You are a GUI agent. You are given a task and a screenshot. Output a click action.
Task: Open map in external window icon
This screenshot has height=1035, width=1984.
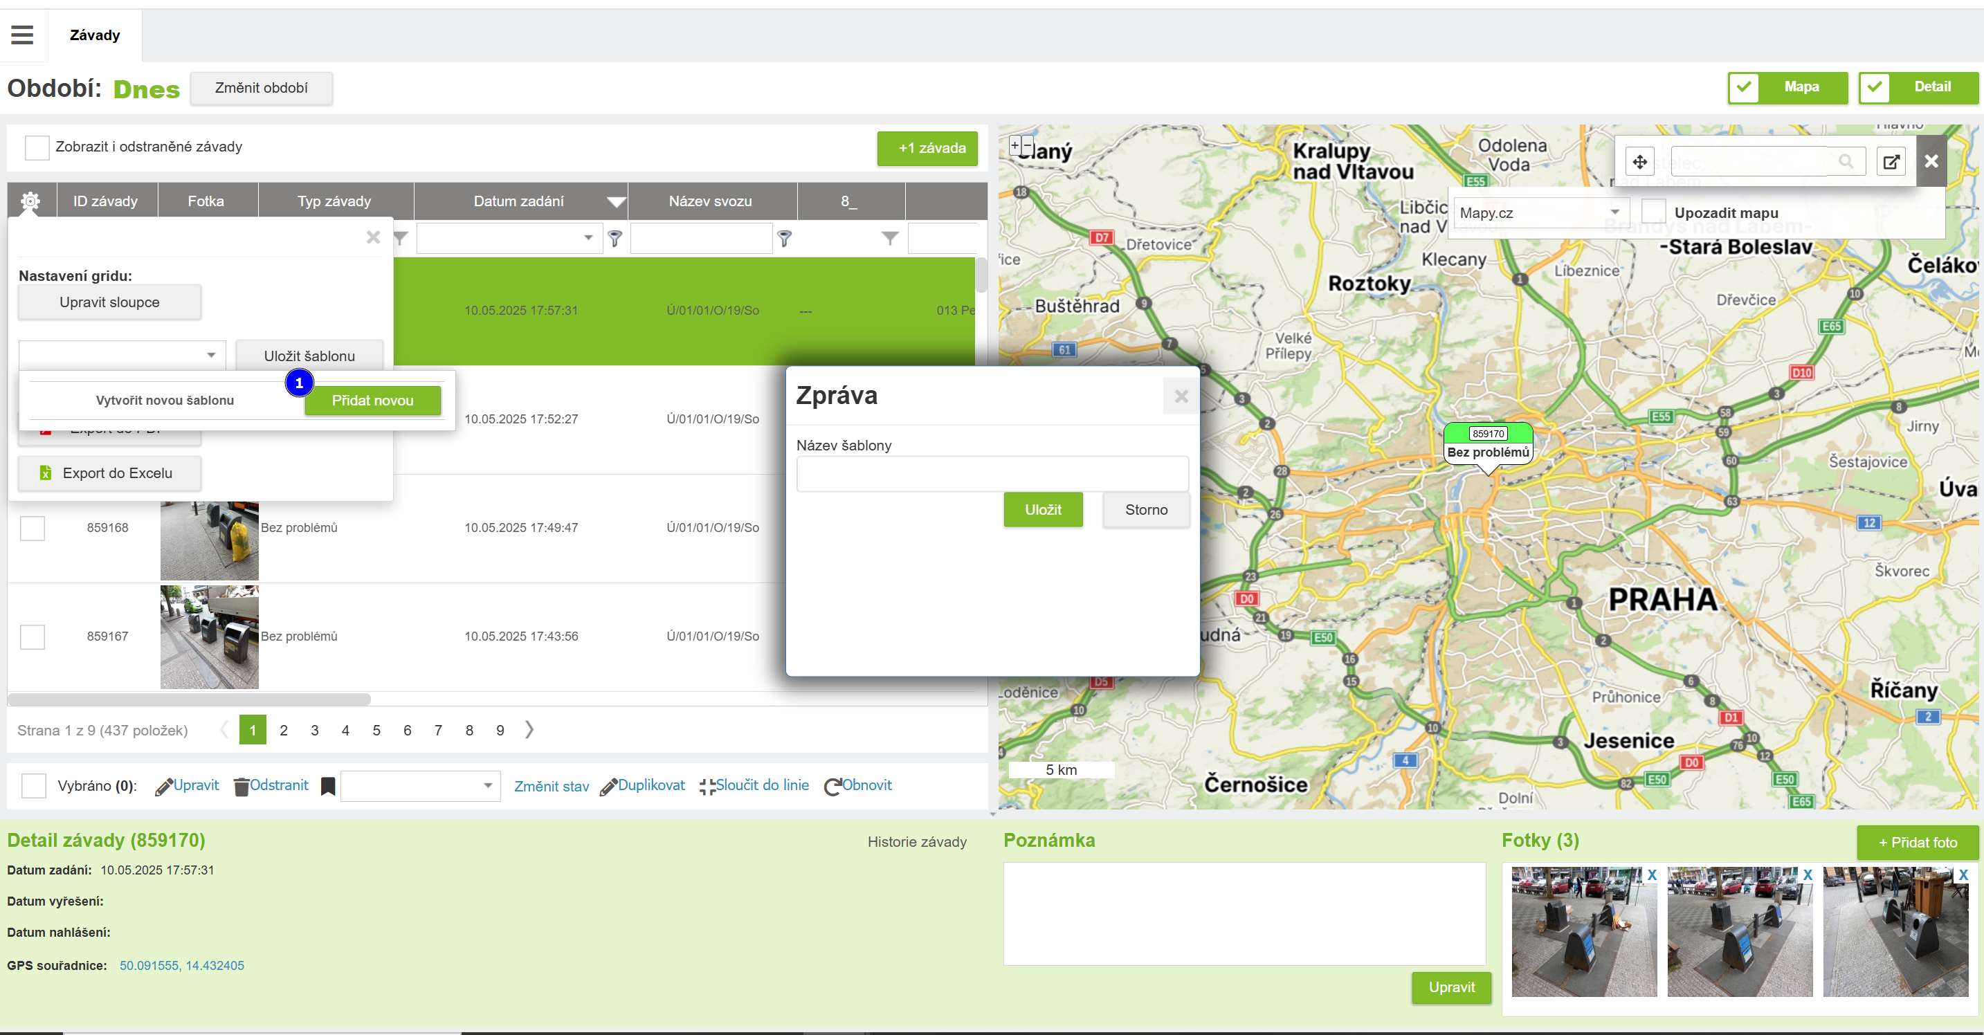point(1891,162)
